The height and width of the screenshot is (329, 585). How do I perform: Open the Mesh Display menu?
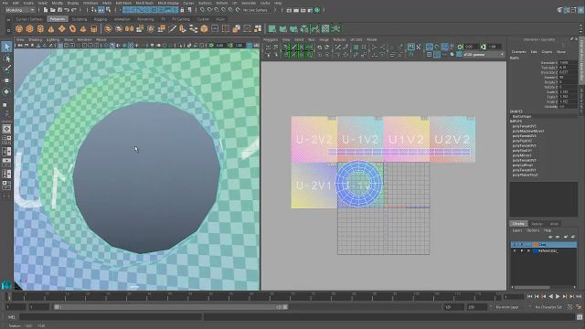pos(168,3)
